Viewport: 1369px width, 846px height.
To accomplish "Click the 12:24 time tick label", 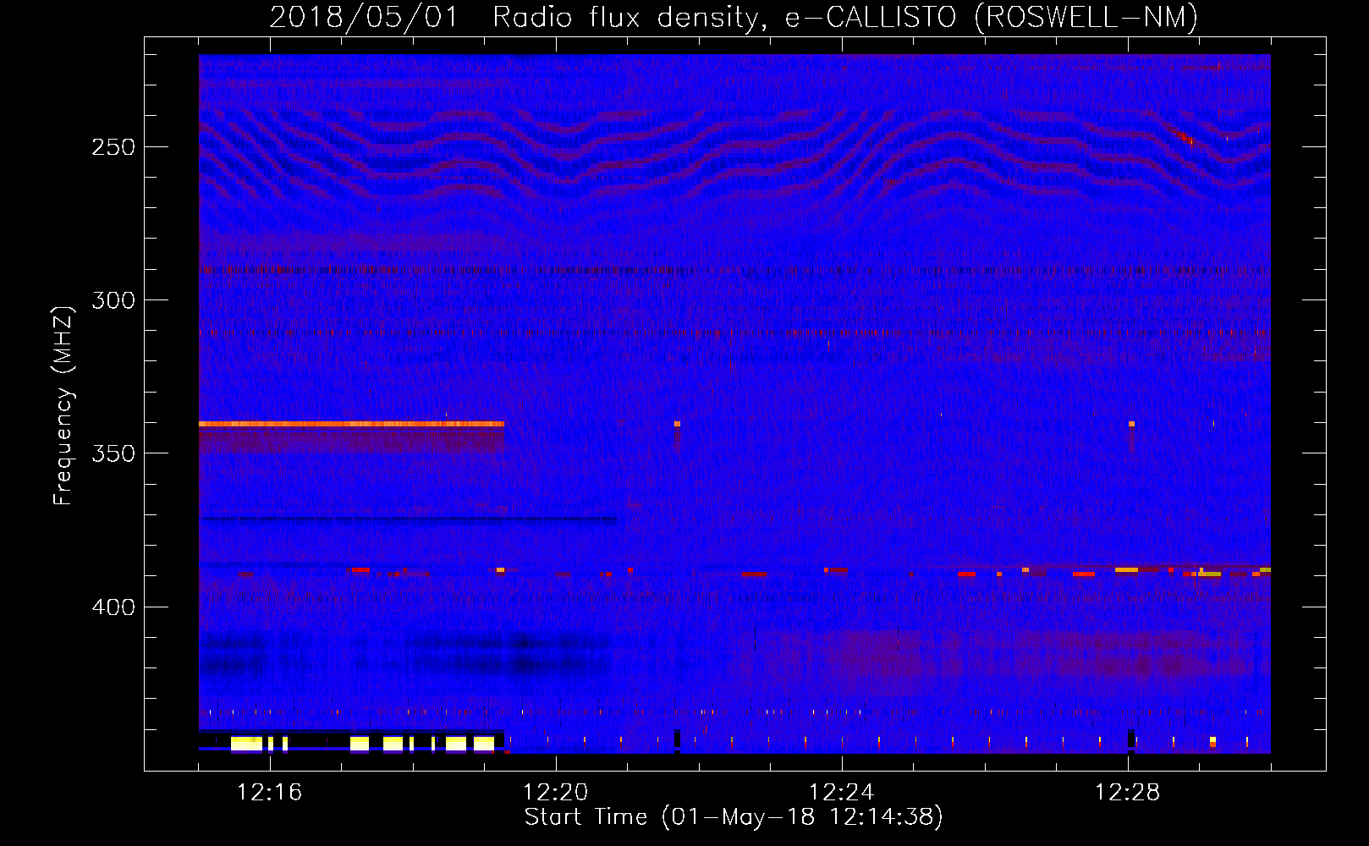I will [x=841, y=792].
